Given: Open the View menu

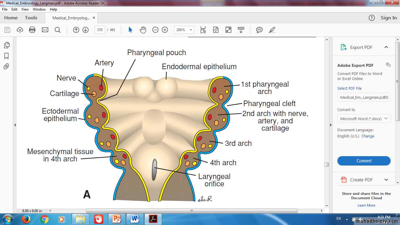Looking at the screenshot, I should click(x=25, y=9).
